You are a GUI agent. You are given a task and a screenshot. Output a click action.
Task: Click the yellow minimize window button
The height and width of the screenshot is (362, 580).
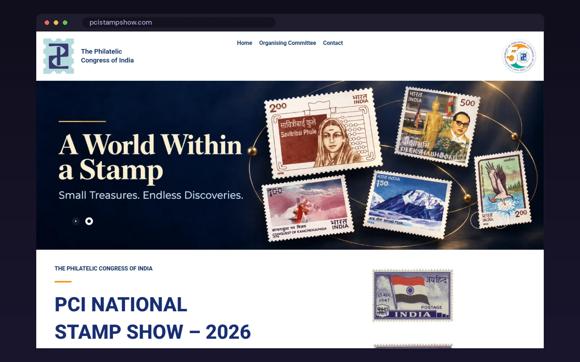56,22
